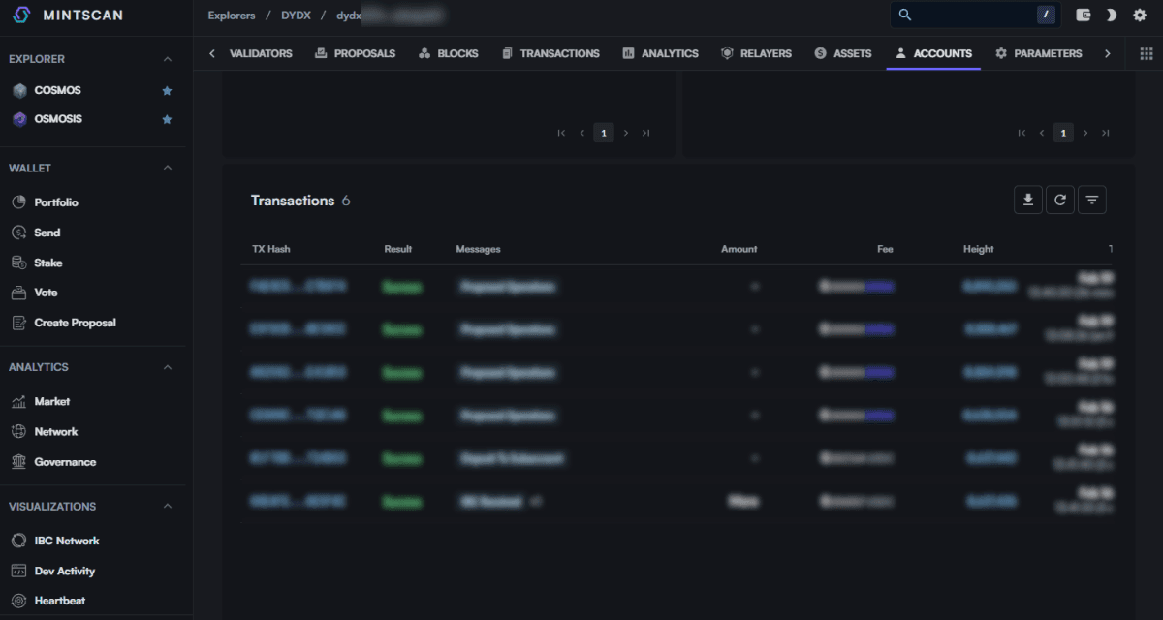The image size is (1163, 620).
Task: Collapse the Wallet section
Action: pos(167,169)
